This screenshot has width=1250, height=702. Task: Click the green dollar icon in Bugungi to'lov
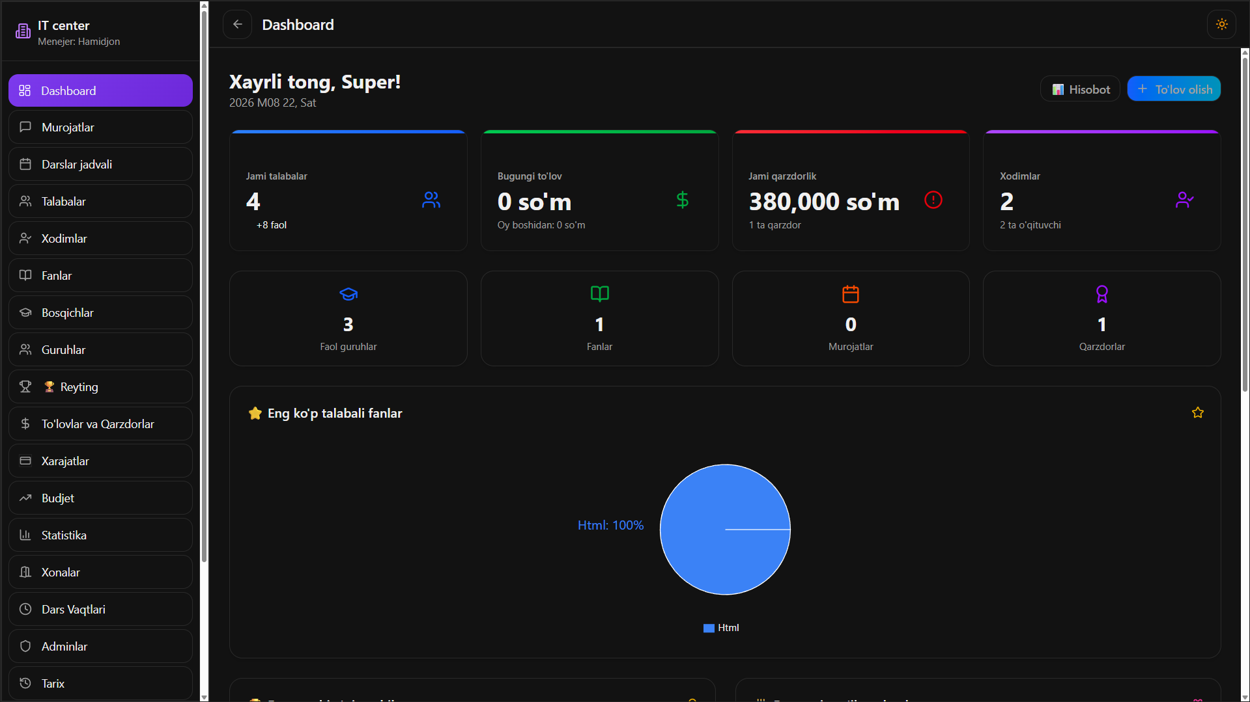tap(682, 200)
